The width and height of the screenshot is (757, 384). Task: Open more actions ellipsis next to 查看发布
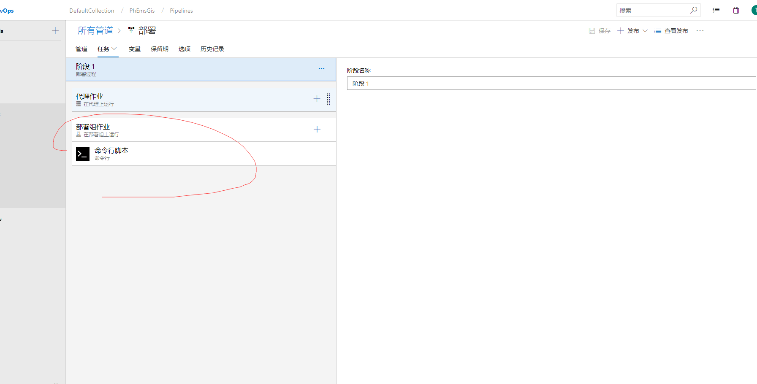click(x=700, y=31)
